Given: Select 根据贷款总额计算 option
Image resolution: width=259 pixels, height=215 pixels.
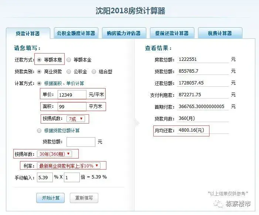Looking at the screenshot, I should point(39,131).
